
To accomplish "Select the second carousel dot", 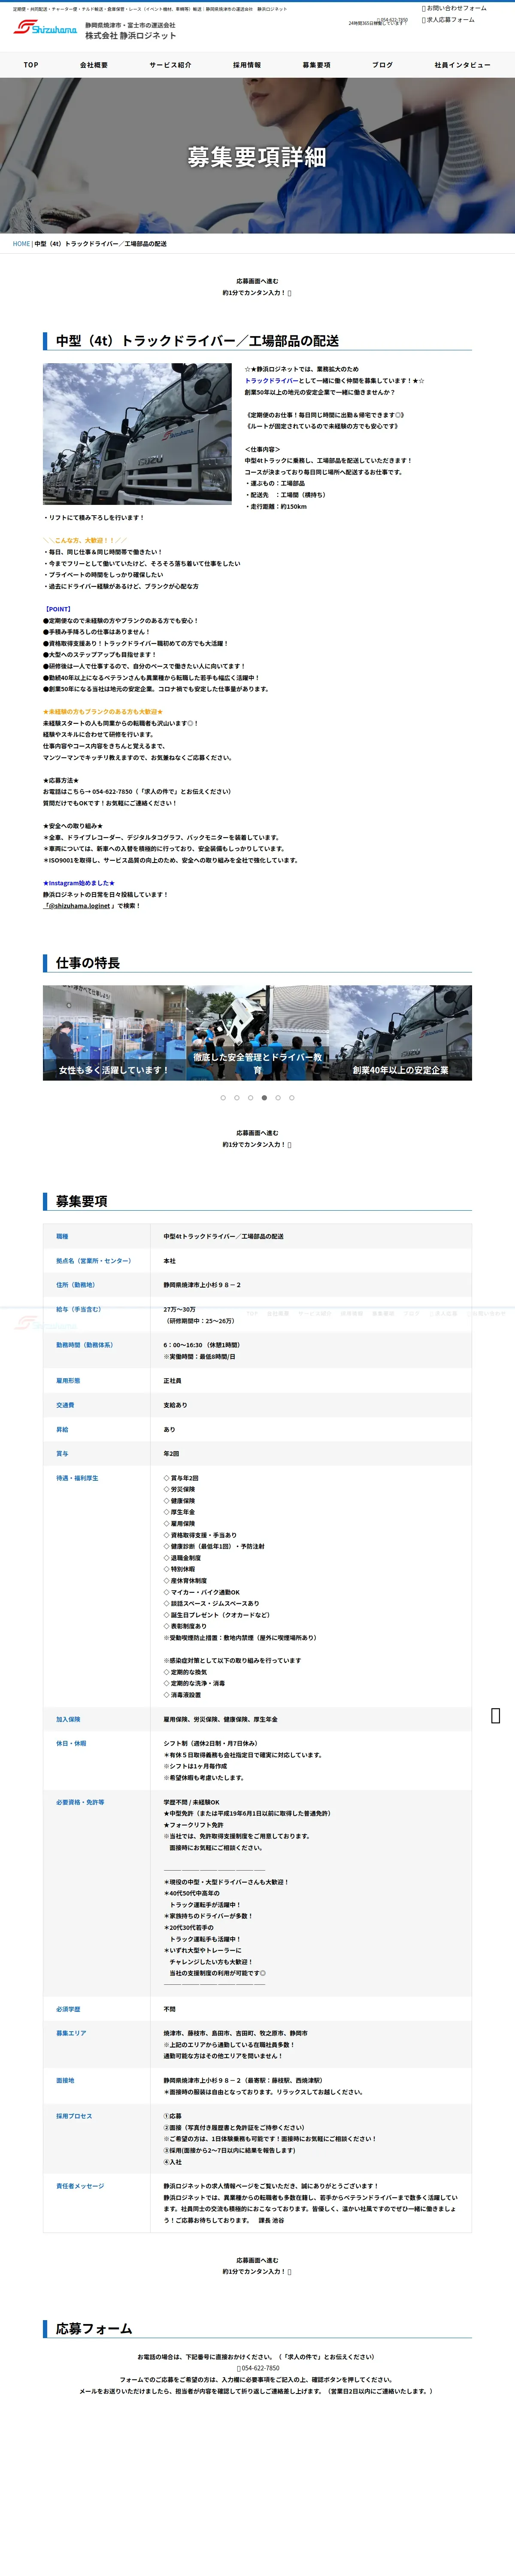I will click(237, 1098).
